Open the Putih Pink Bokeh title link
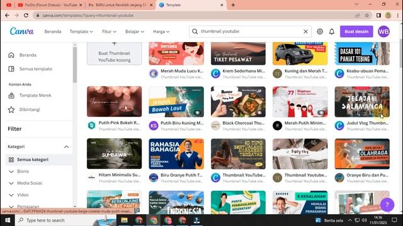This screenshot has height=226, width=403. pyautogui.click(x=119, y=123)
